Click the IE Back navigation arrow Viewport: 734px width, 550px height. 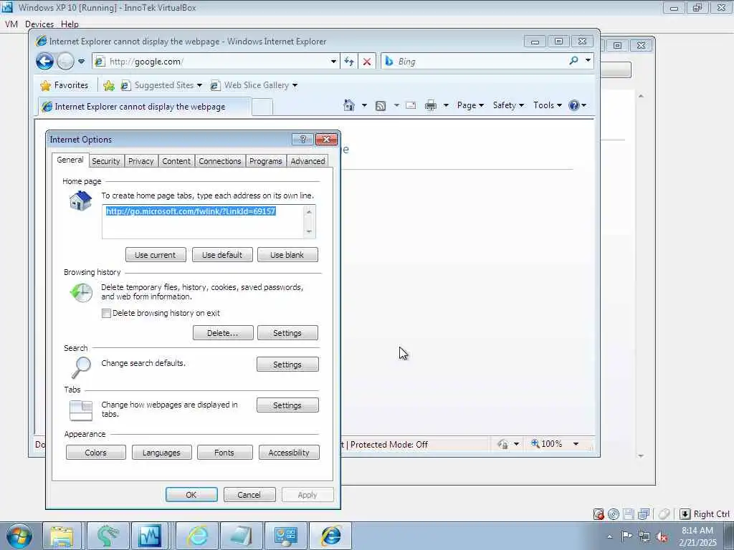click(45, 62)
